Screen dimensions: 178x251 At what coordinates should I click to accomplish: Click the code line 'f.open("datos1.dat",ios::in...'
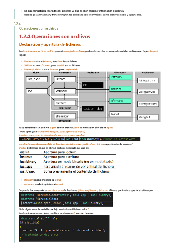80,139
